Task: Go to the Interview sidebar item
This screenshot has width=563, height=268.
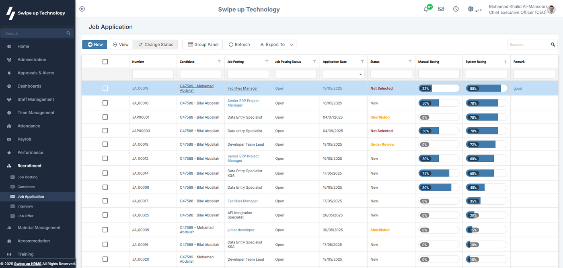Action: click(25, 206)
